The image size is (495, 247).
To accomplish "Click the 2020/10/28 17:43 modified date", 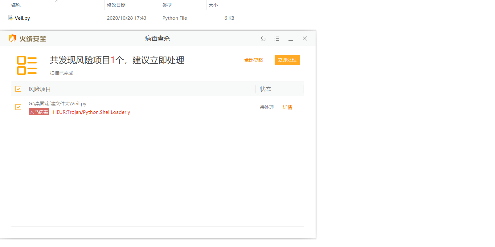I will click(x=127, y=18).
